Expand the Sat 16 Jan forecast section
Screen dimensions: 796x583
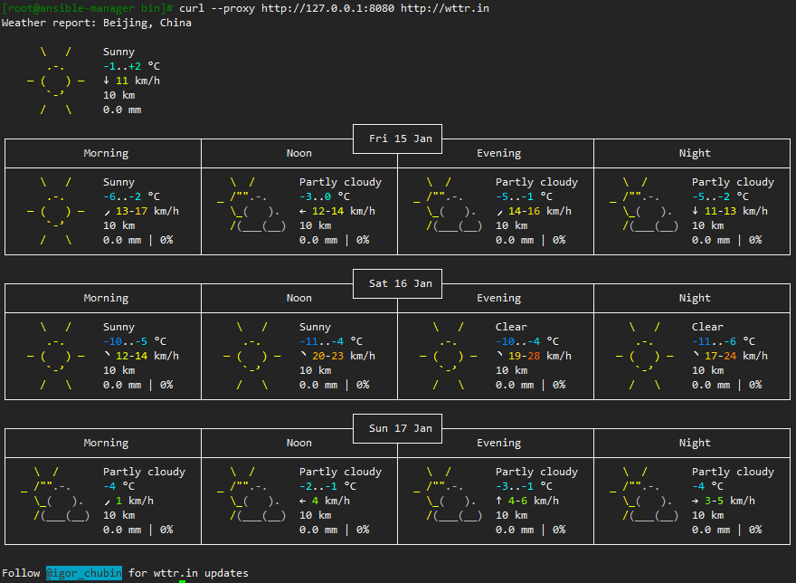coord(397,283)
